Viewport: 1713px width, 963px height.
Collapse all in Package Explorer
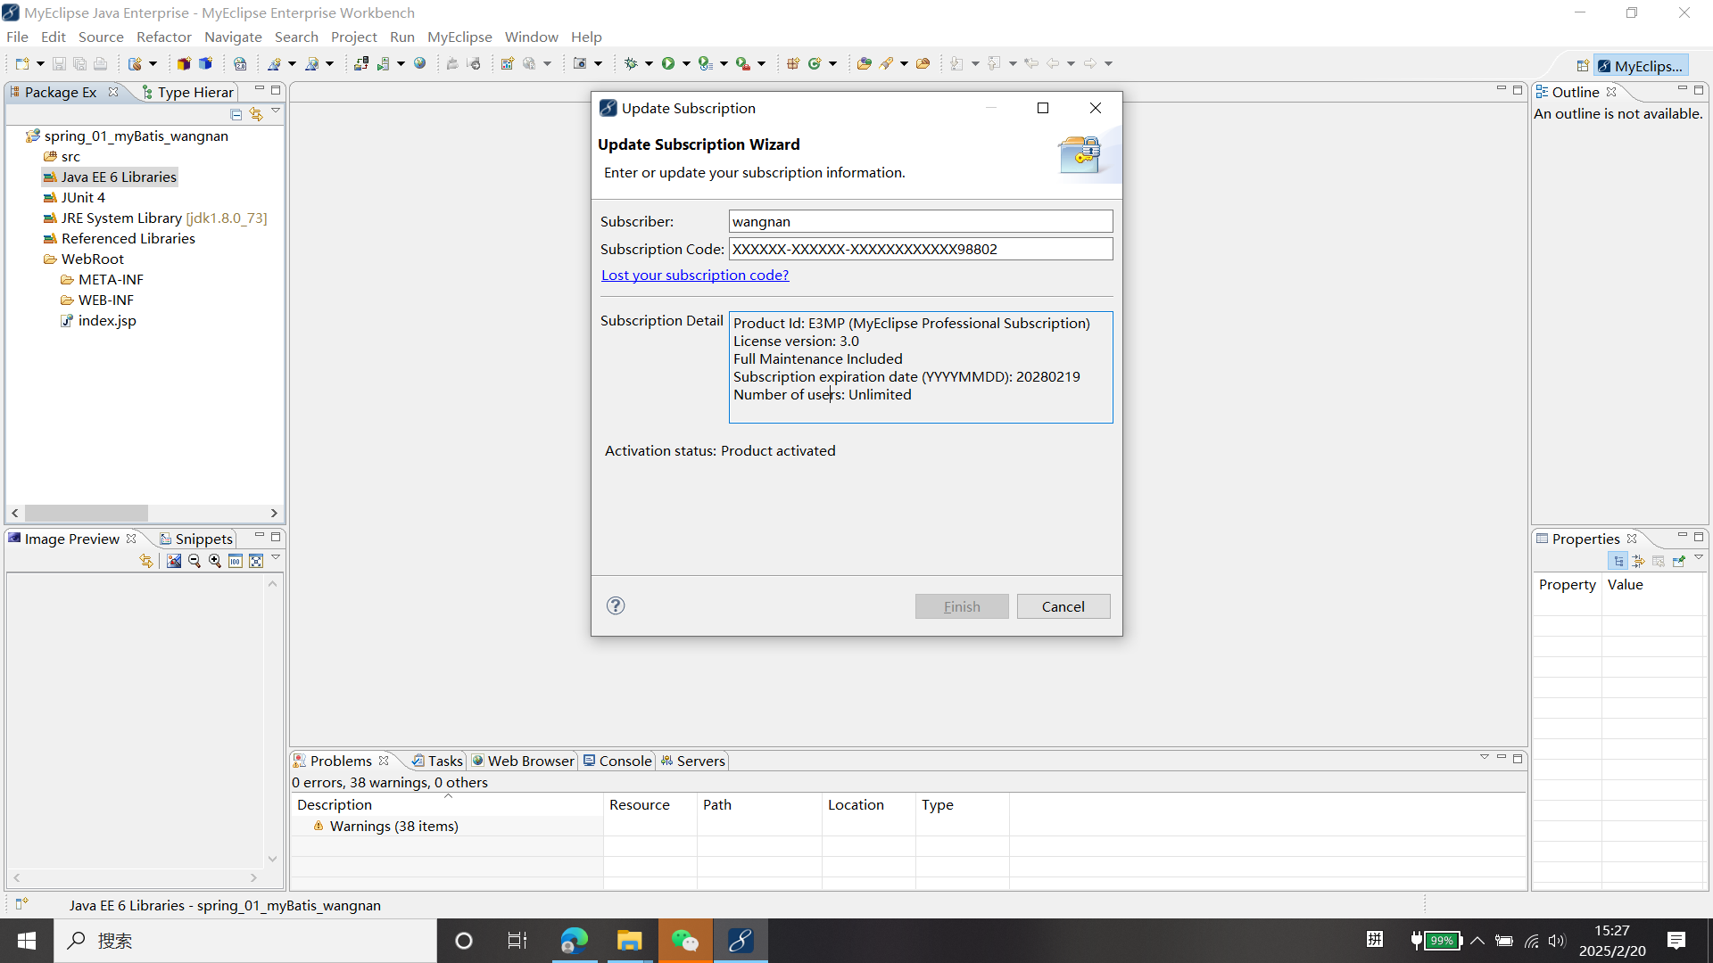click(236, 114)
